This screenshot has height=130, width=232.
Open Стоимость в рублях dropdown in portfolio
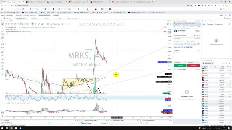48,123
